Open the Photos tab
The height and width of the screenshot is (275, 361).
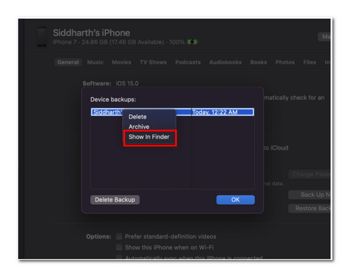point(285,62)
